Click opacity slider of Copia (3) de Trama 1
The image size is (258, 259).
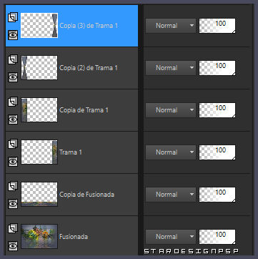pos(217,26)
